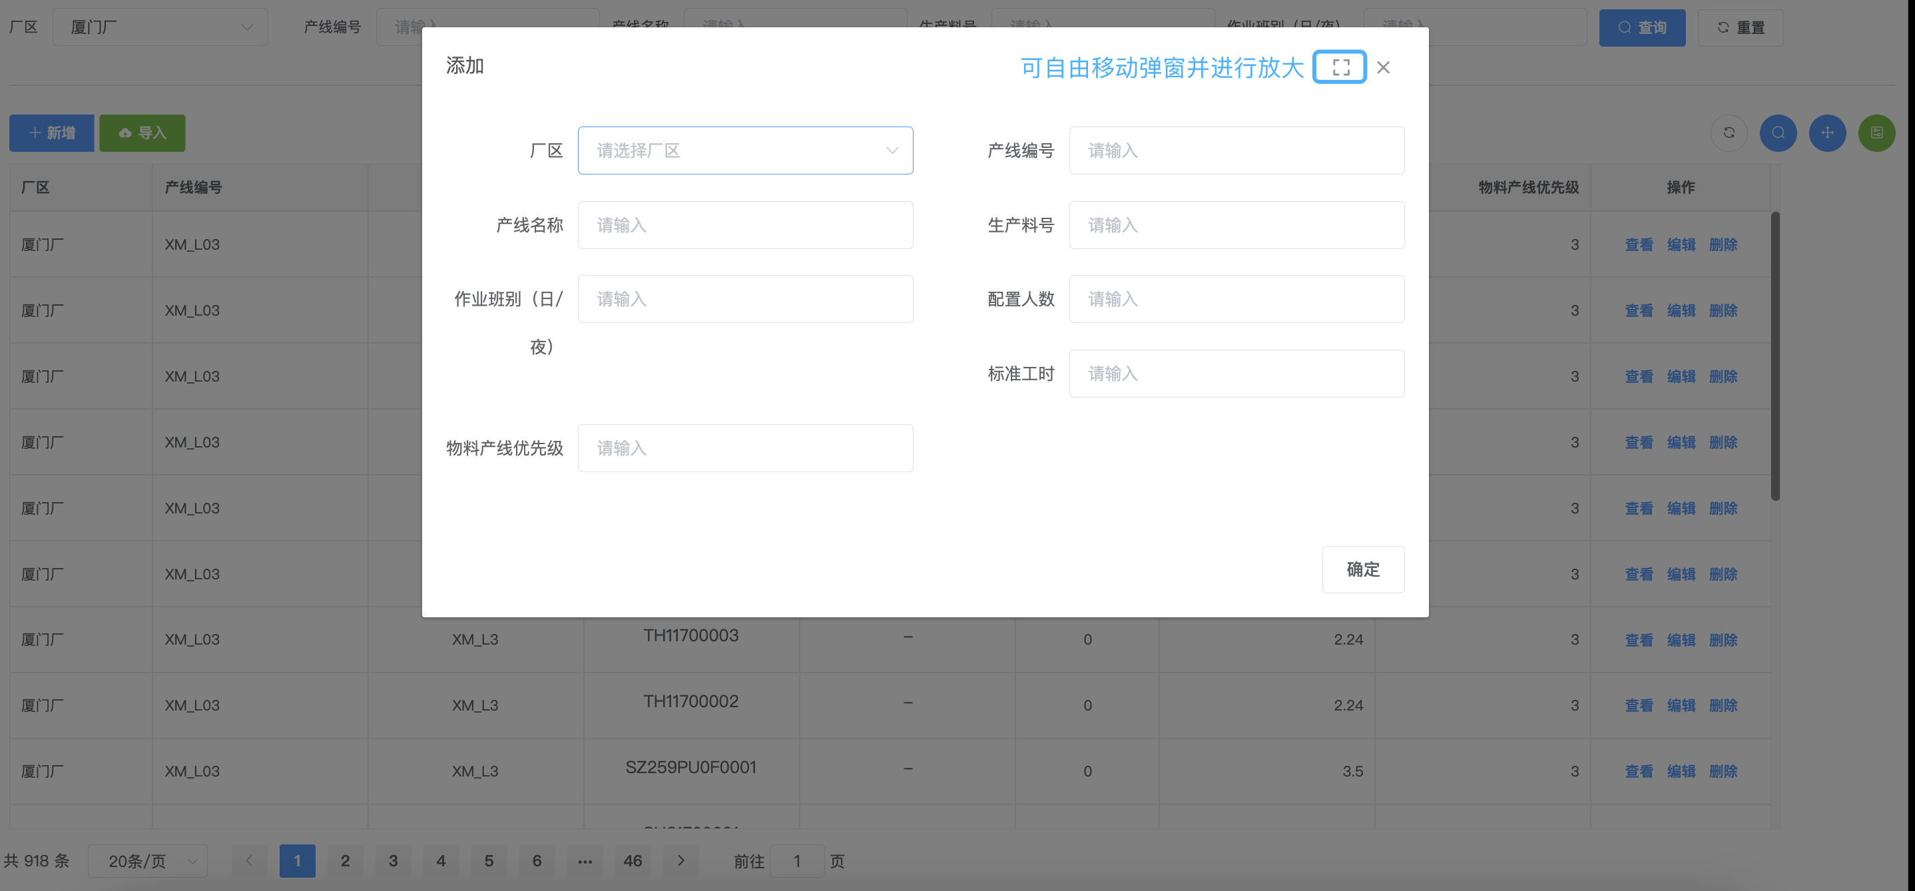Click the 重置 reset button
The height and width of the screenshot is (891, 1915).
click(1740, 27)
